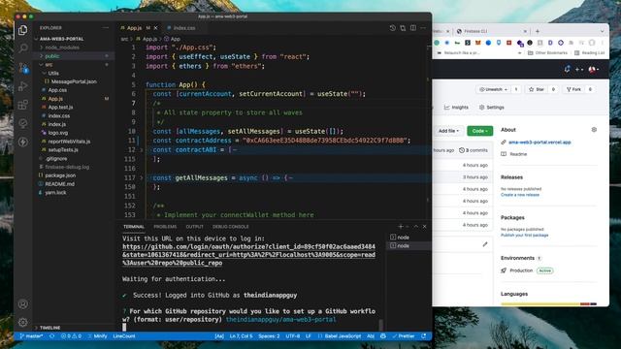Open the GitHub Settings tab
The height and width of the screenshot is (349, 621).
[492, 108]
